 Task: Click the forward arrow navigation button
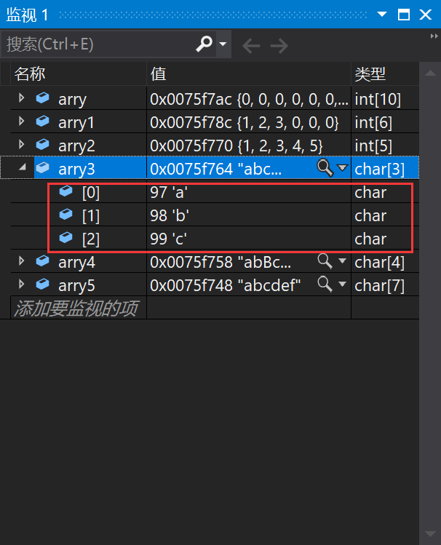(x=279, y=46)
